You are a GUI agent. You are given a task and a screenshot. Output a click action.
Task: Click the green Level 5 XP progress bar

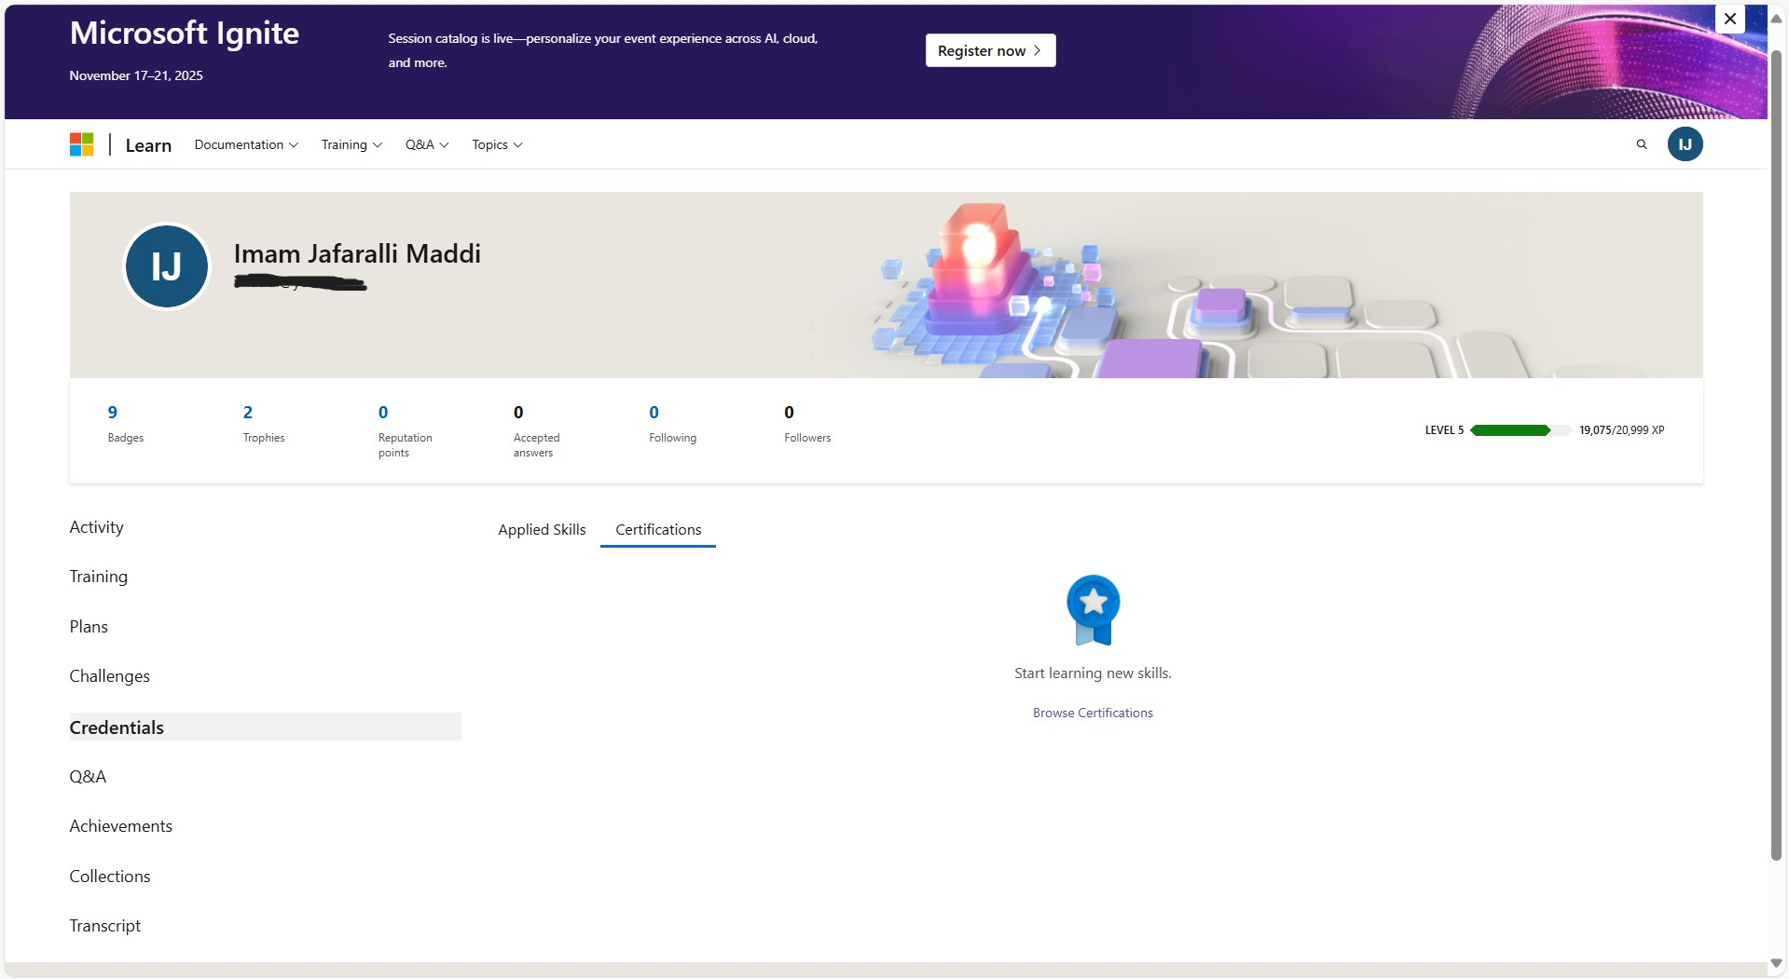click(1521, 430)
